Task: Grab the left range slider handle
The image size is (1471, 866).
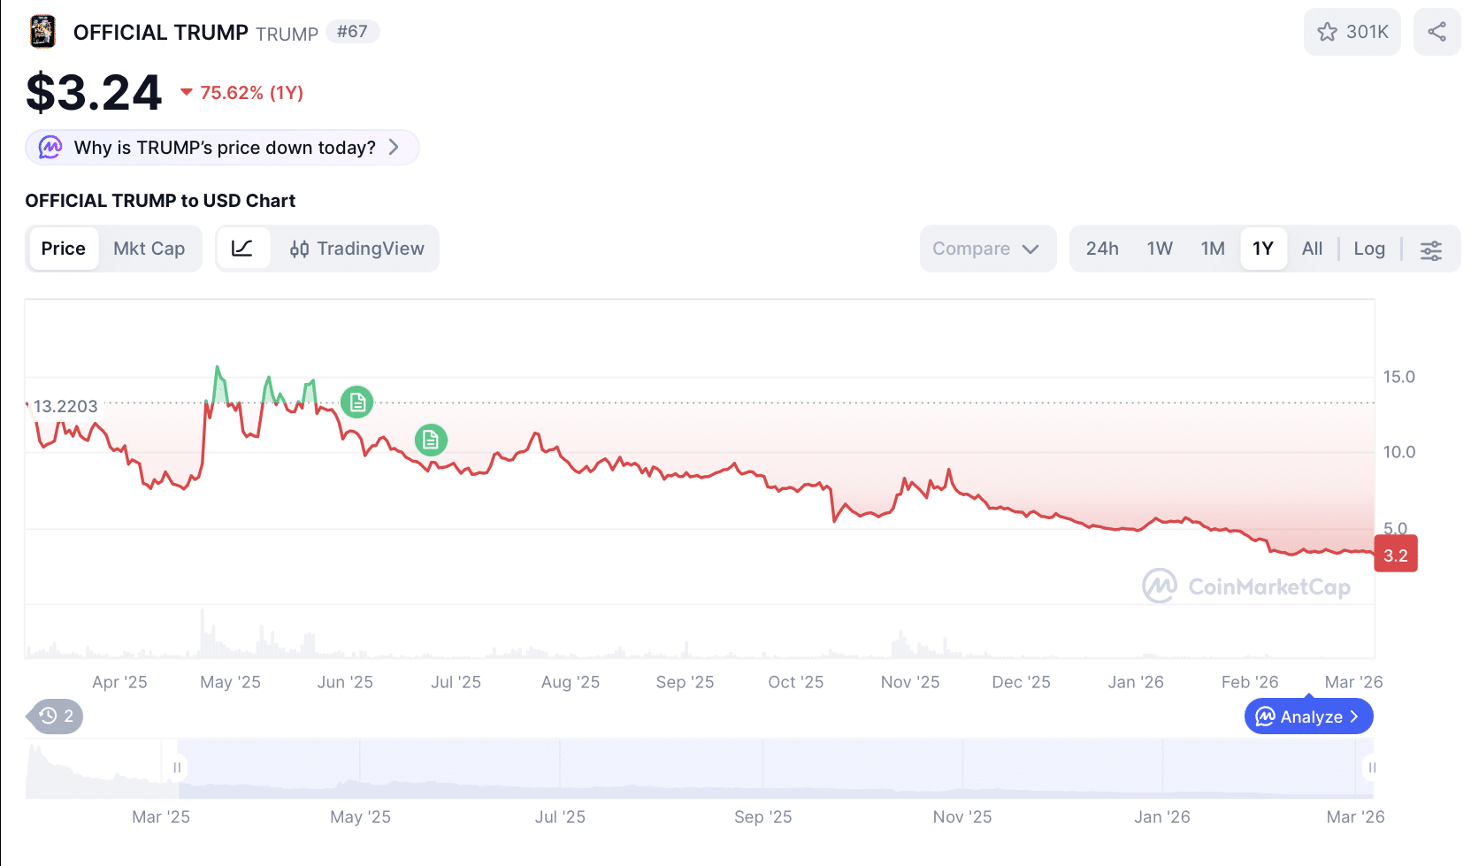Action: 177,767
